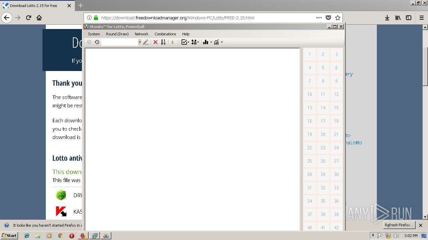
Task: Toggle number 14 in the number grid
Action: [x=323, y=108]
